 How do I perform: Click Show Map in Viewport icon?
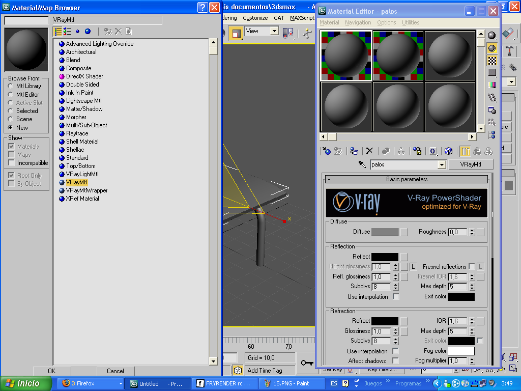pos(449,151)
